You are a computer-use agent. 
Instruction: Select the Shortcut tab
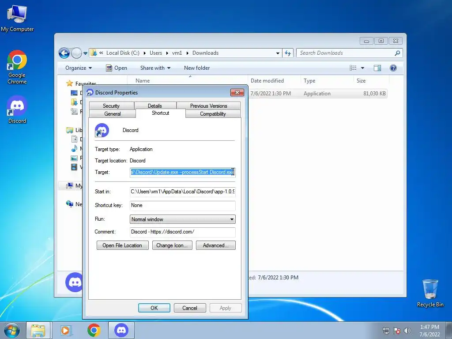coord(161,113)
